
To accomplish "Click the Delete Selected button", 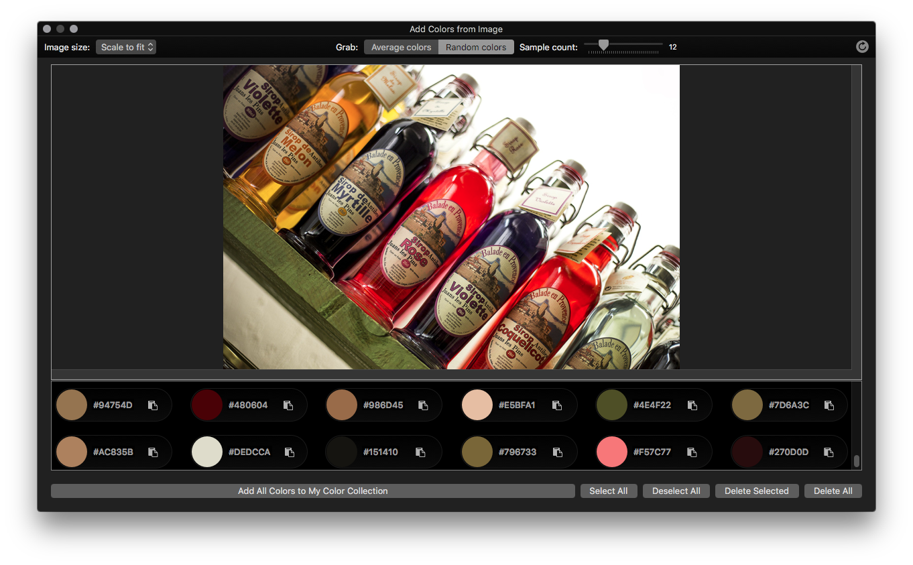I will click(757, 491).
